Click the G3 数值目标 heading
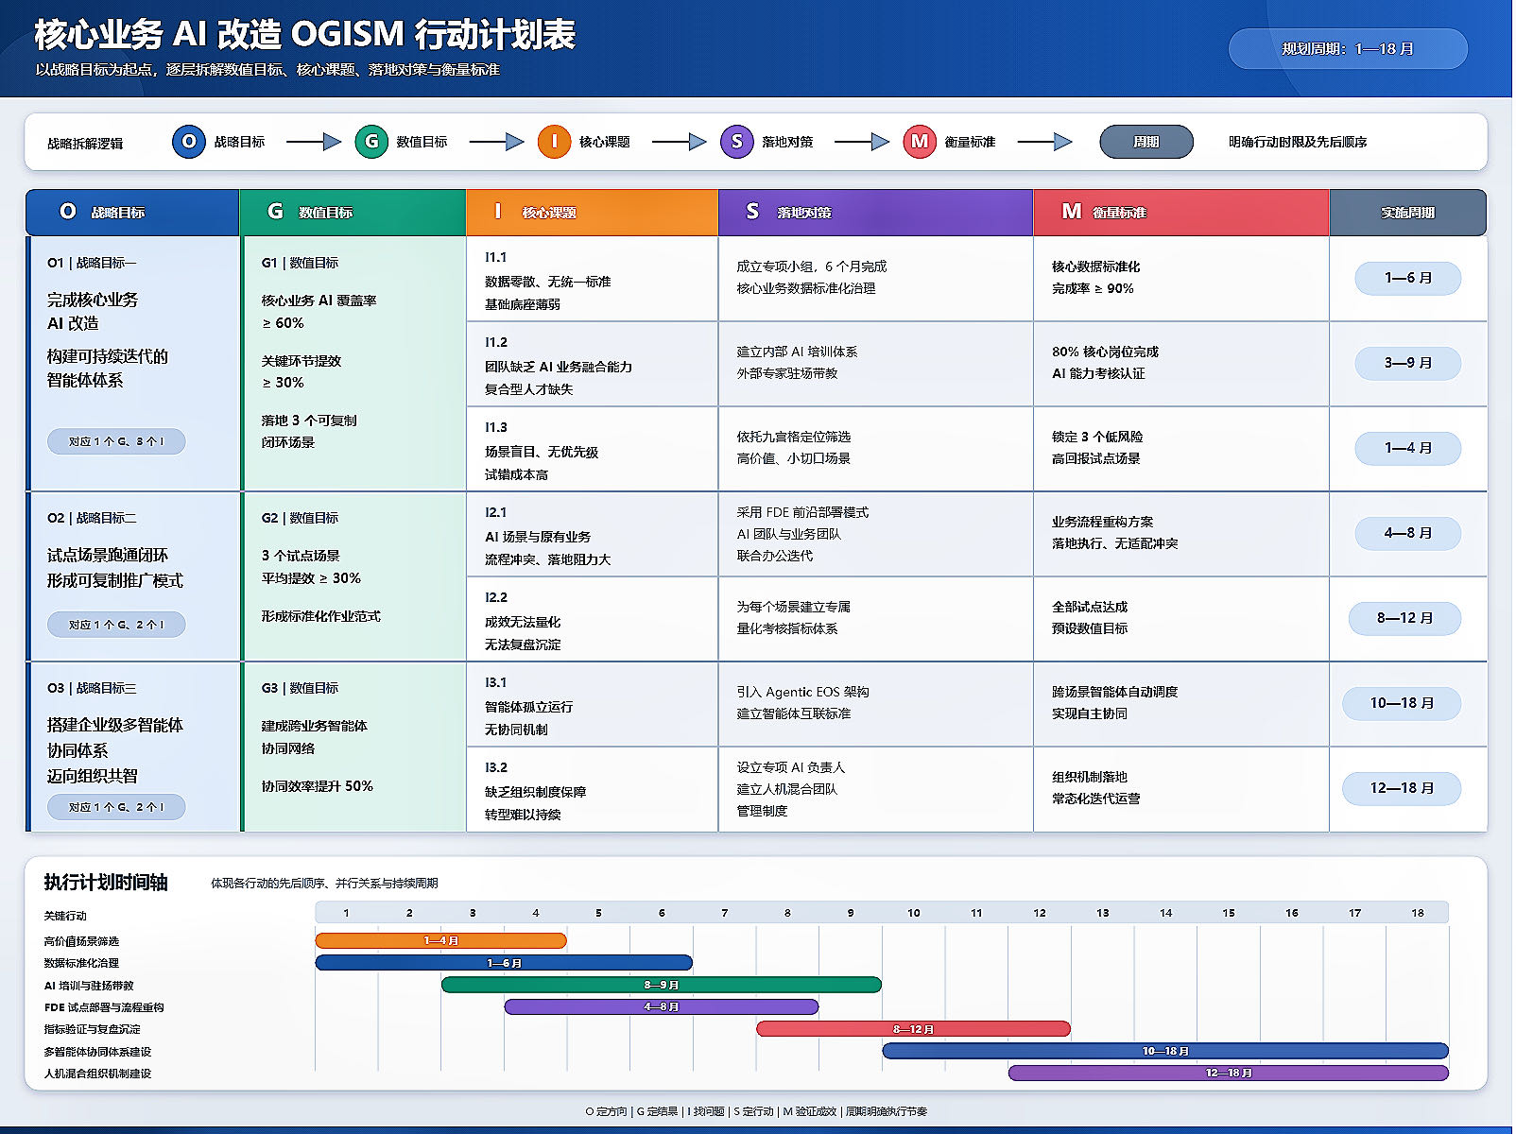The width and height of the screenshot is (1516, 1134). (x=300, y=688)
